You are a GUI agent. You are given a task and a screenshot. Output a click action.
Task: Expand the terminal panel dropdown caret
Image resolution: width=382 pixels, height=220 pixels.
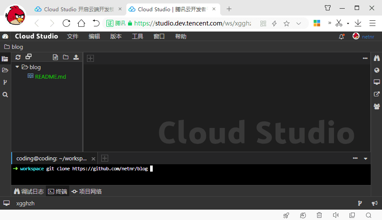coord(366,159)
